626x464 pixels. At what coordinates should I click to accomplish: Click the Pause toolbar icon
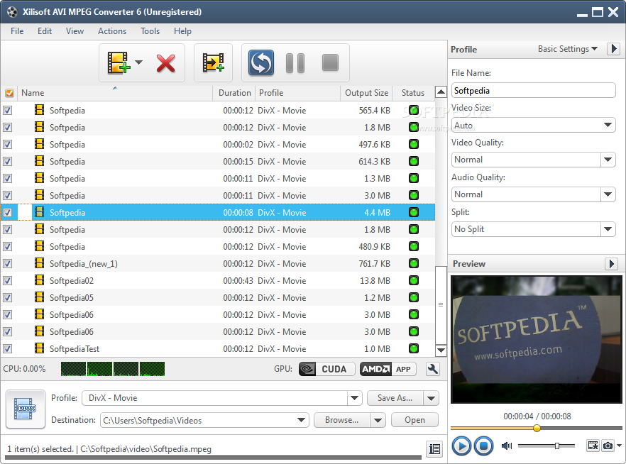[x=295, y=63]
